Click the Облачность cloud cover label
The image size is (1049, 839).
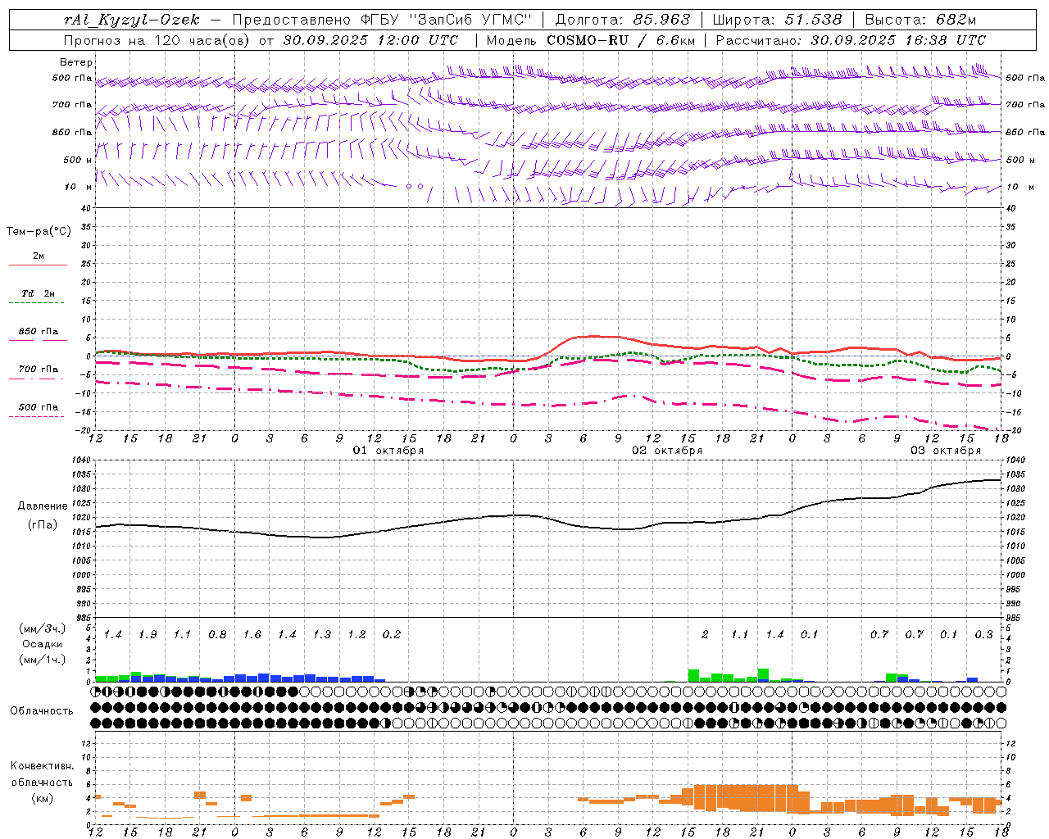(x=41, y=711)
